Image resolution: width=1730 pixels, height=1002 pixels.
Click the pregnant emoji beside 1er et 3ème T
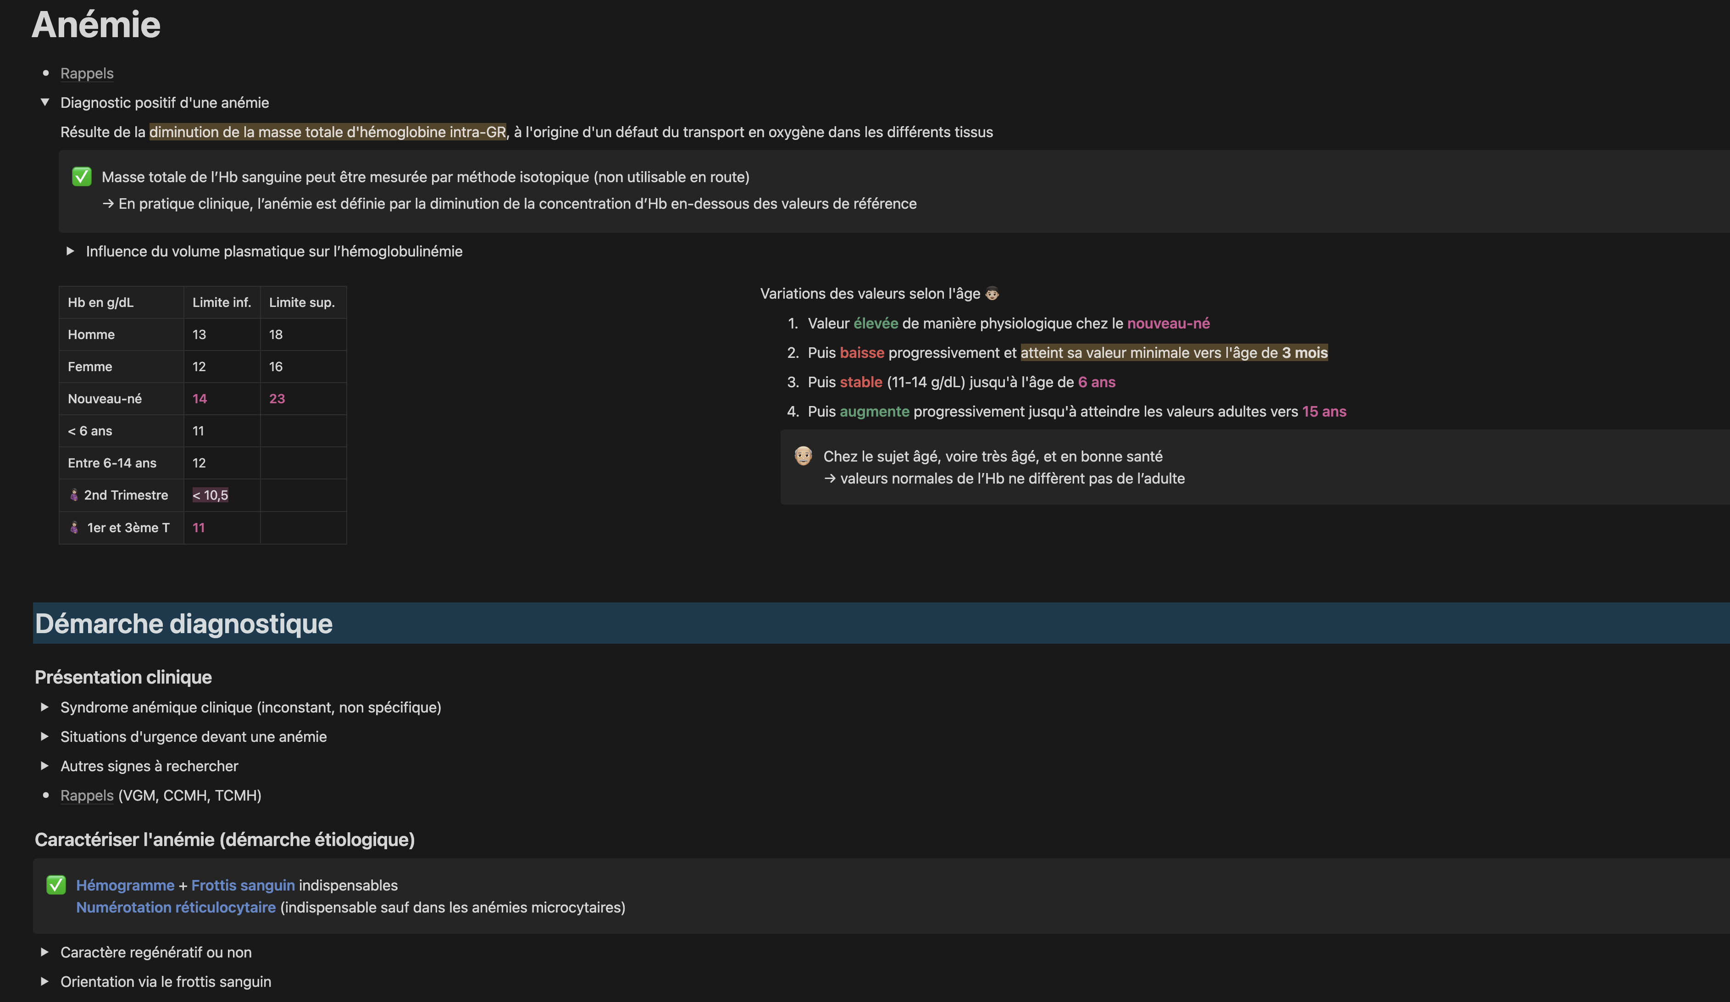[74, 528]
